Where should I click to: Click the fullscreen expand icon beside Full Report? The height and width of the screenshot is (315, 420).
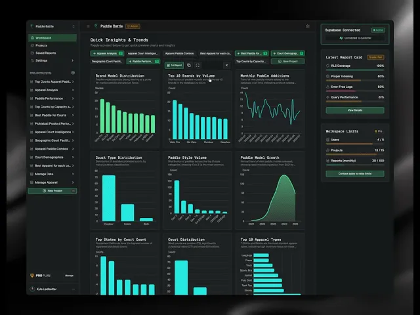pos(198,65)
